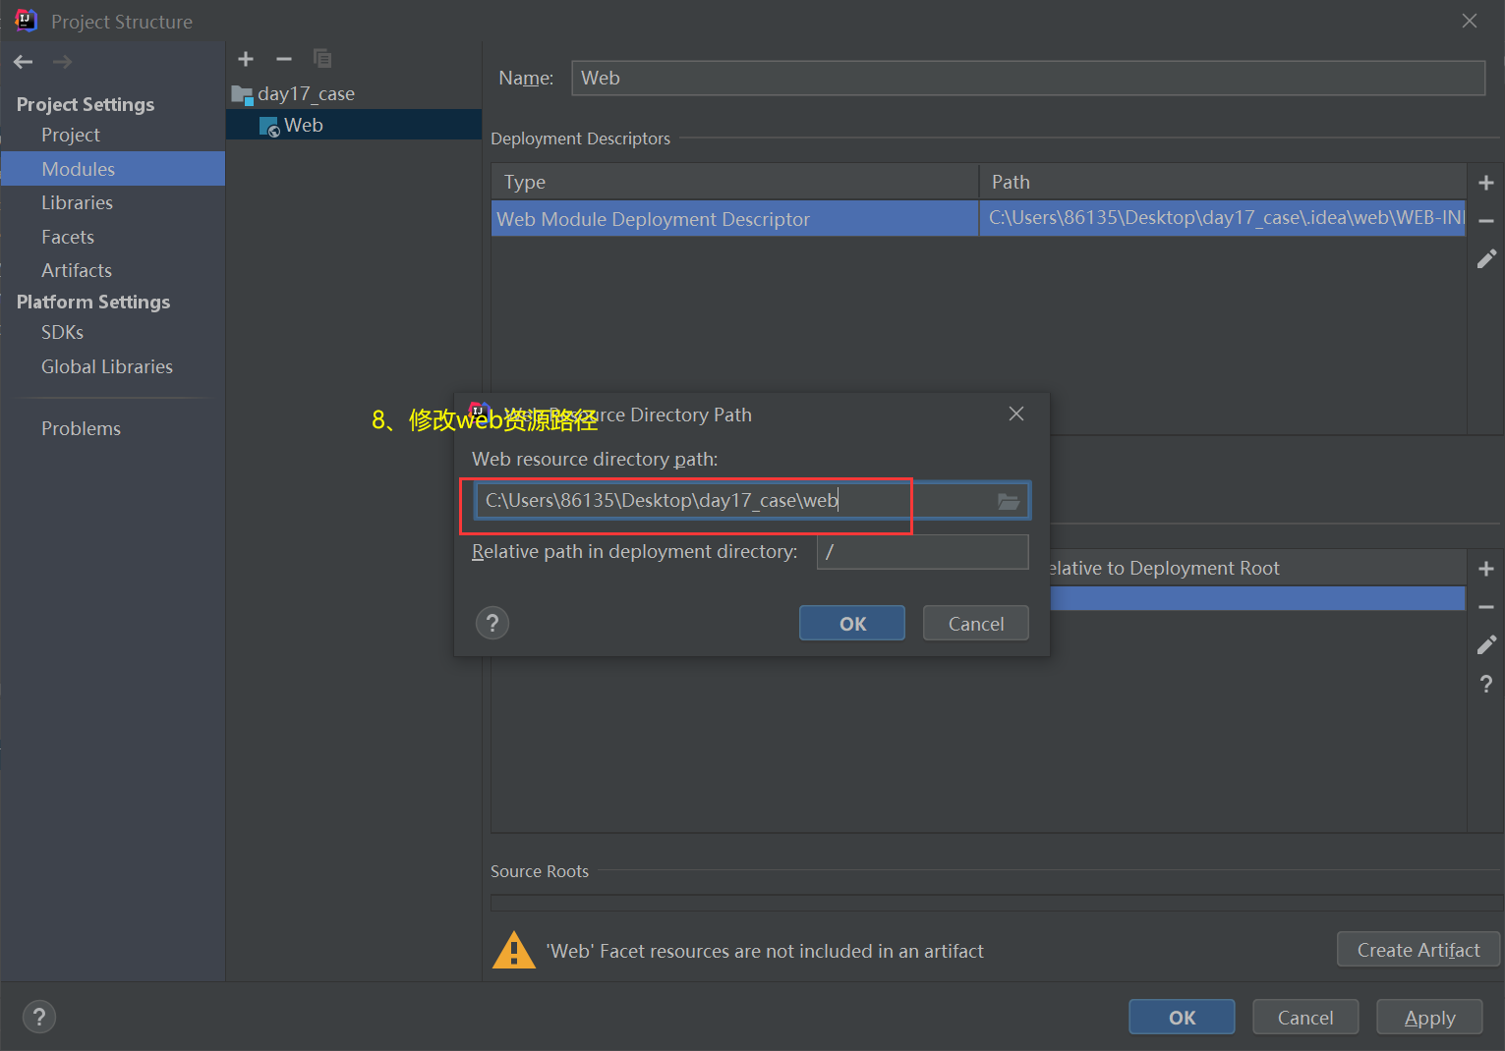Click the Create Artifact button
Image resolution: width=1505 pixels, height=1051 pixels.
coord(1418,950)
